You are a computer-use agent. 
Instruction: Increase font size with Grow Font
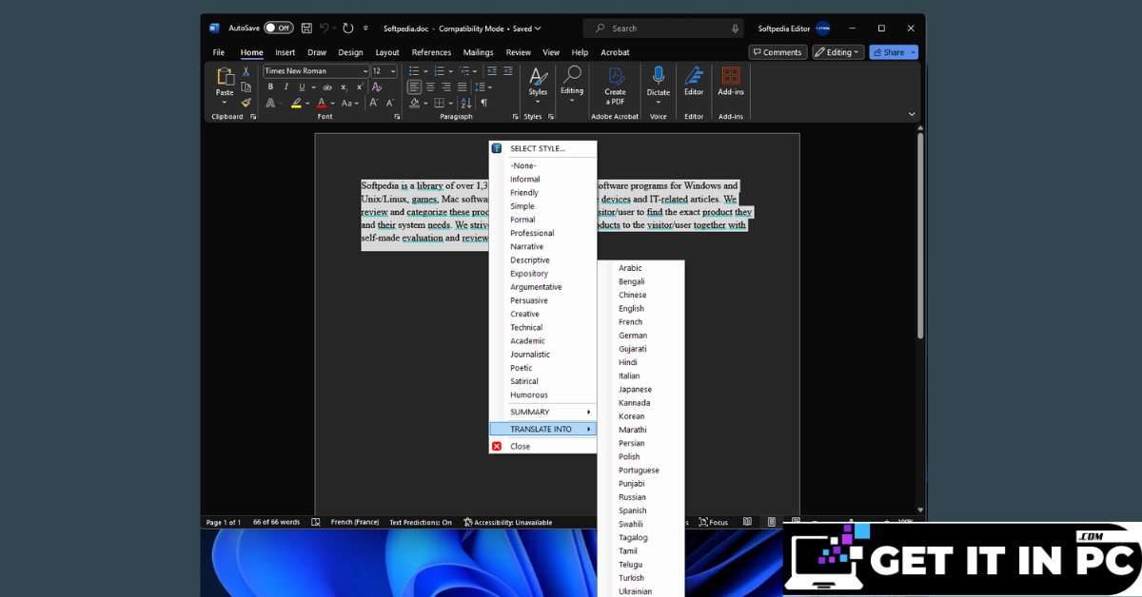374,103
